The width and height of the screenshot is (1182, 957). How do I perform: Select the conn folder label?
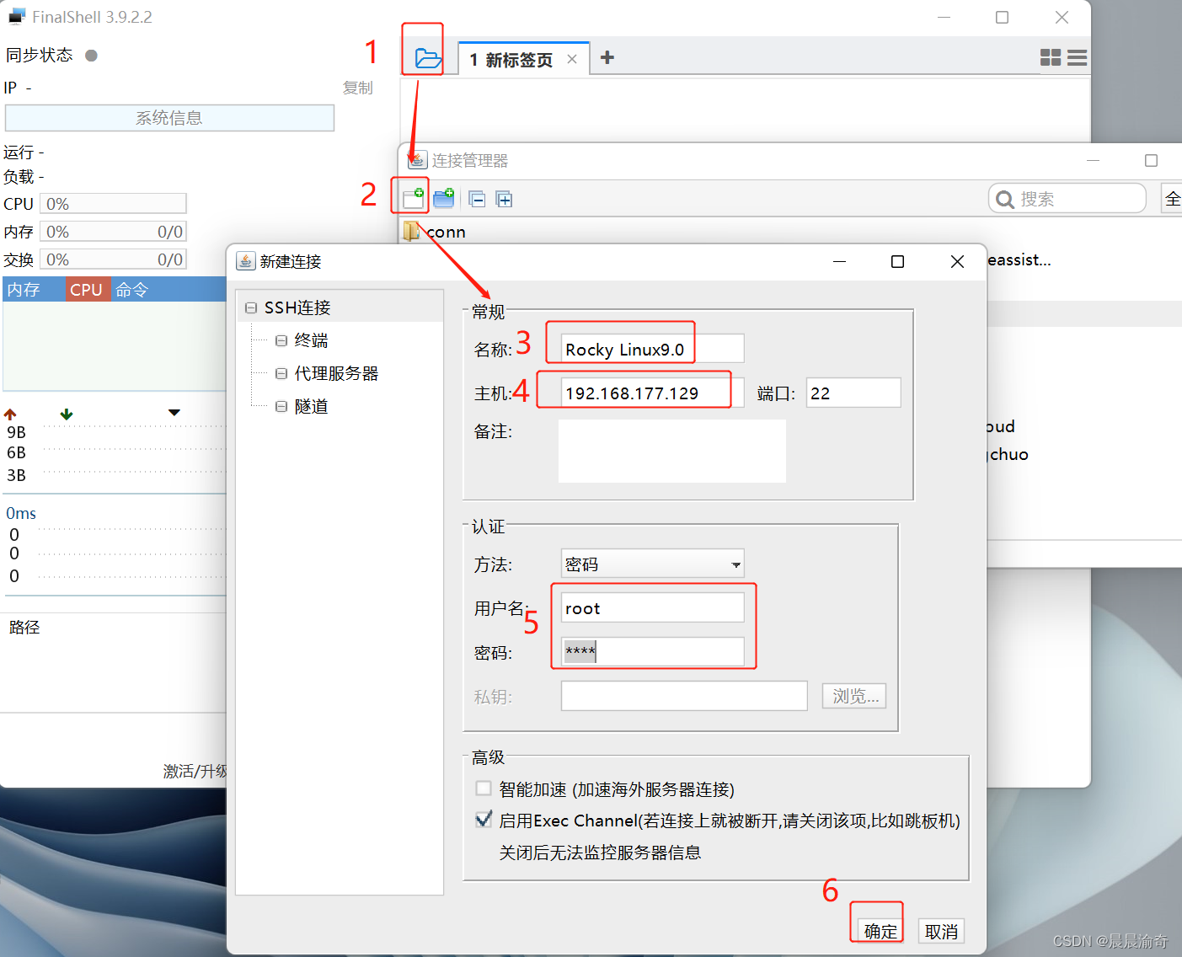446,232
